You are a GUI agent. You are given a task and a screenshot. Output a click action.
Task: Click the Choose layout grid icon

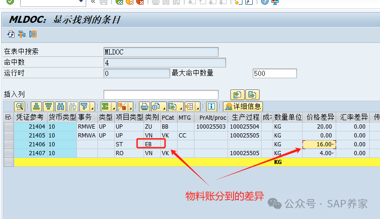coord(189,106)
